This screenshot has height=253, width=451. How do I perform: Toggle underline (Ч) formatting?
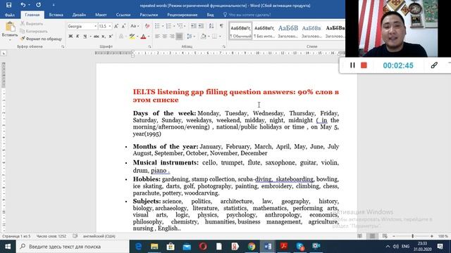[x=85, y=37]
